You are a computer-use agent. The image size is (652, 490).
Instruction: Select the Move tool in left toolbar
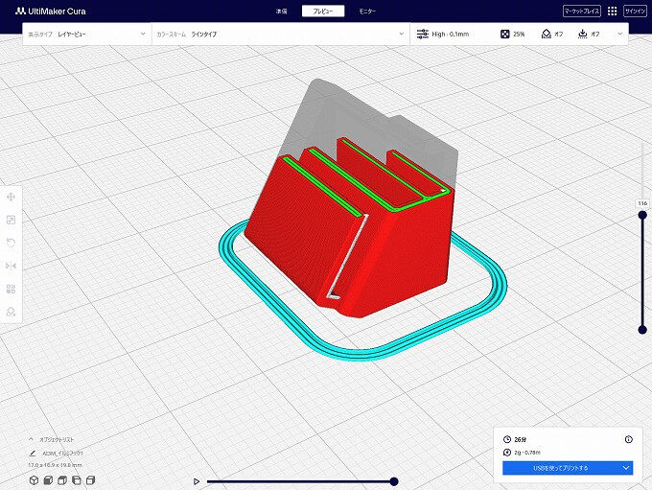point(11,197)
